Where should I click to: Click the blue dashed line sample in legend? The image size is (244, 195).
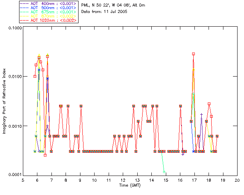tap(24, 8)
